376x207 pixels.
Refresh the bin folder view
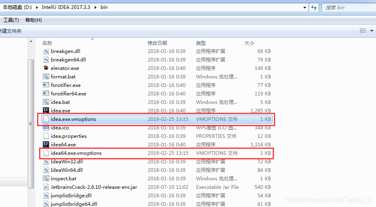(x=314, y=7)
